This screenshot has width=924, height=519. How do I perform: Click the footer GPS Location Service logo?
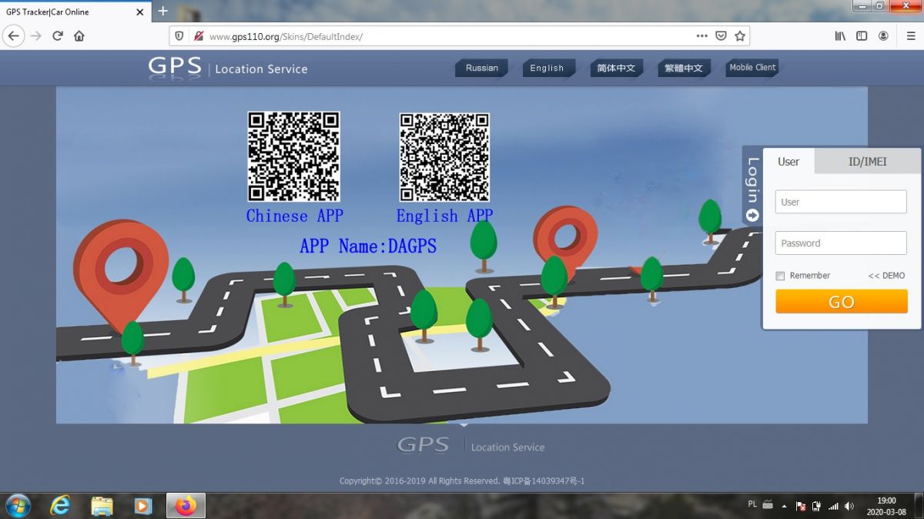470,445
